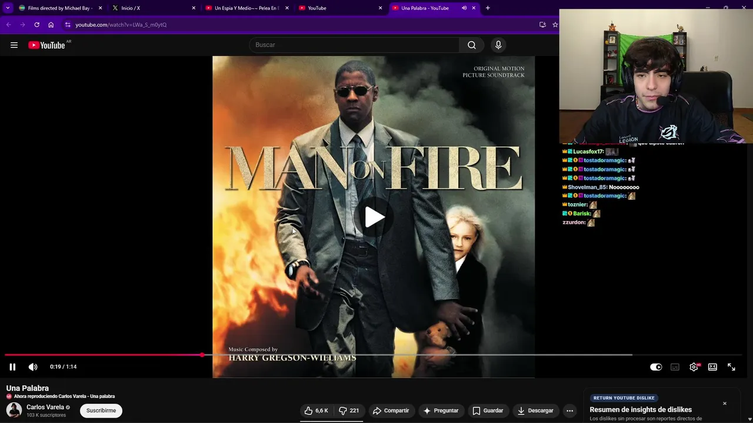Click the install/cast icon in address bar
This screenshot has width=753, height=423.
pyautogui.click(x=542, y=25)
